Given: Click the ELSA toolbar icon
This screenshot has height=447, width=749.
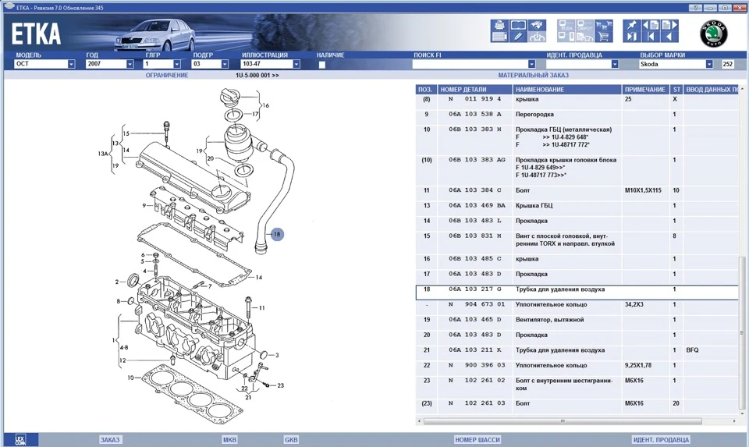Looking at the screenshot, I should coord(566,25).
